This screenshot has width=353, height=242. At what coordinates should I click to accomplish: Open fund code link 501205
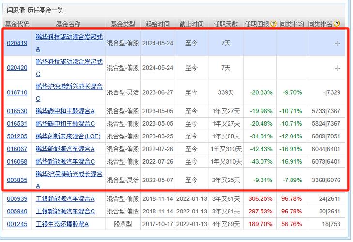[x=17, y=136]
